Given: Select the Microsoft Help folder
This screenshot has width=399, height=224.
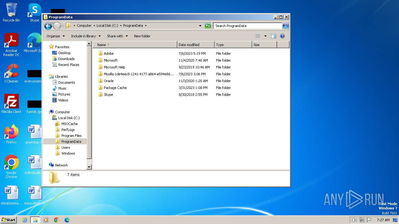Looking at the screenshot, I should (114, 67).
